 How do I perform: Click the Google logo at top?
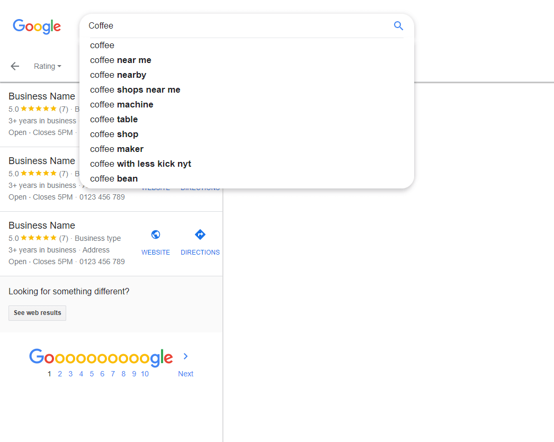(x=37, y=26)
